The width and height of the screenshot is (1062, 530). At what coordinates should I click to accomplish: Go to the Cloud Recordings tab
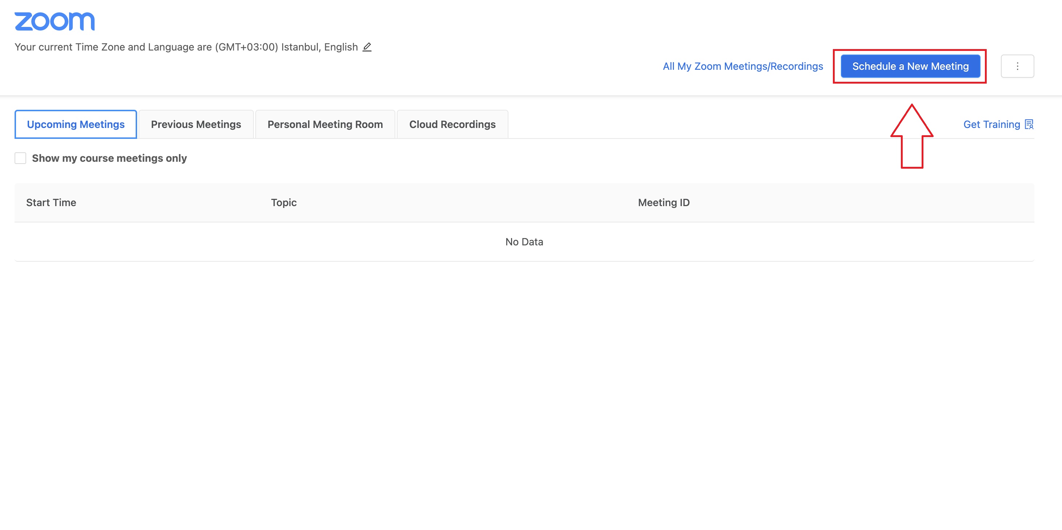(452, 124)
